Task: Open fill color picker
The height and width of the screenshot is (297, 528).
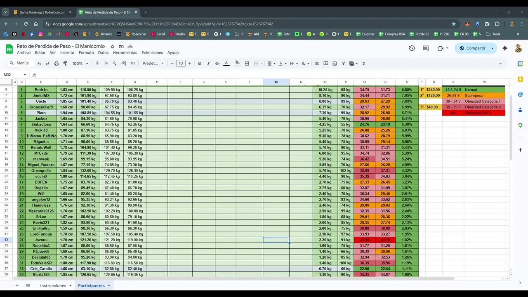Action: (237, 64)
